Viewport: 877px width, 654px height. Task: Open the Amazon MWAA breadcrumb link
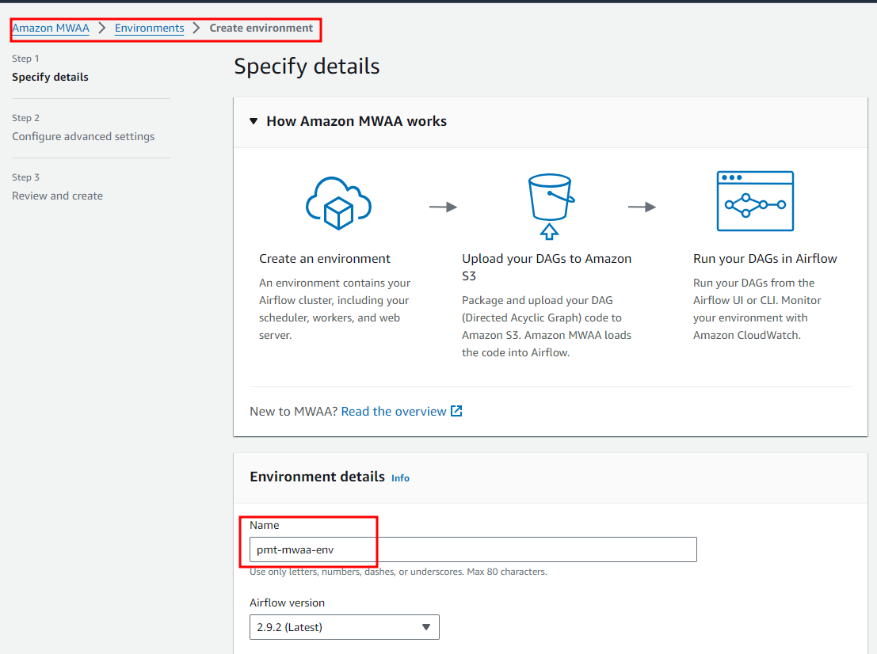coord(51,28)
